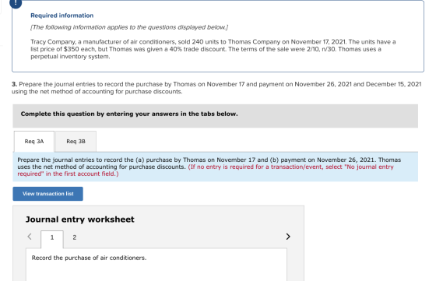The image size is (436, 281).
Task: Select journal entry worksheet tab 1
Action: [52, 237]
